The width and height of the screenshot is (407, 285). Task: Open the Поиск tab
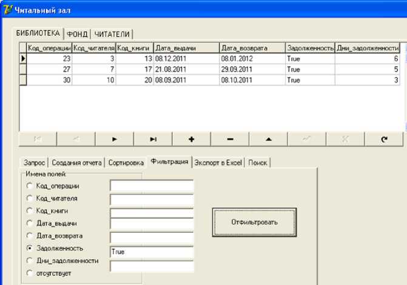(257, 163)
